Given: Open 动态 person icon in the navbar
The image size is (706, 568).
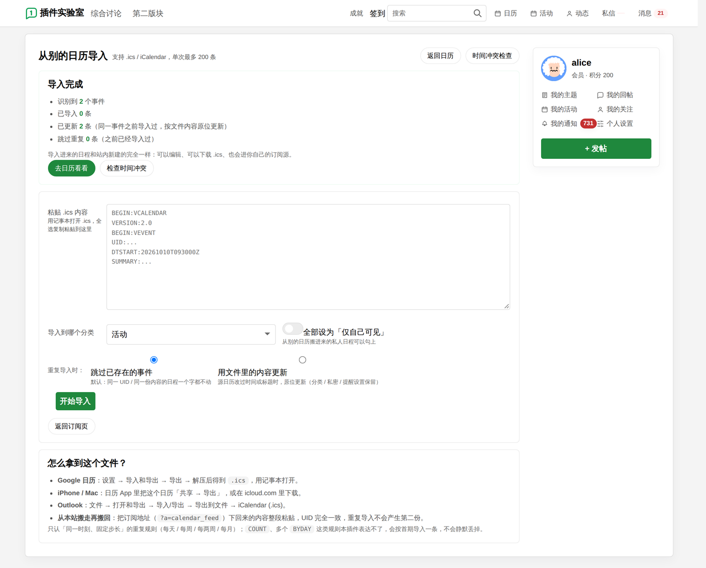Looking at the screenshot, I should point(569,13).
